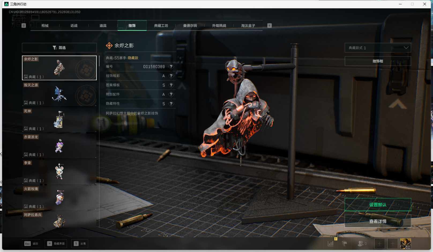Select the 死神 charm card
Viewport: 433px width, 252px height.
[59, 120]
